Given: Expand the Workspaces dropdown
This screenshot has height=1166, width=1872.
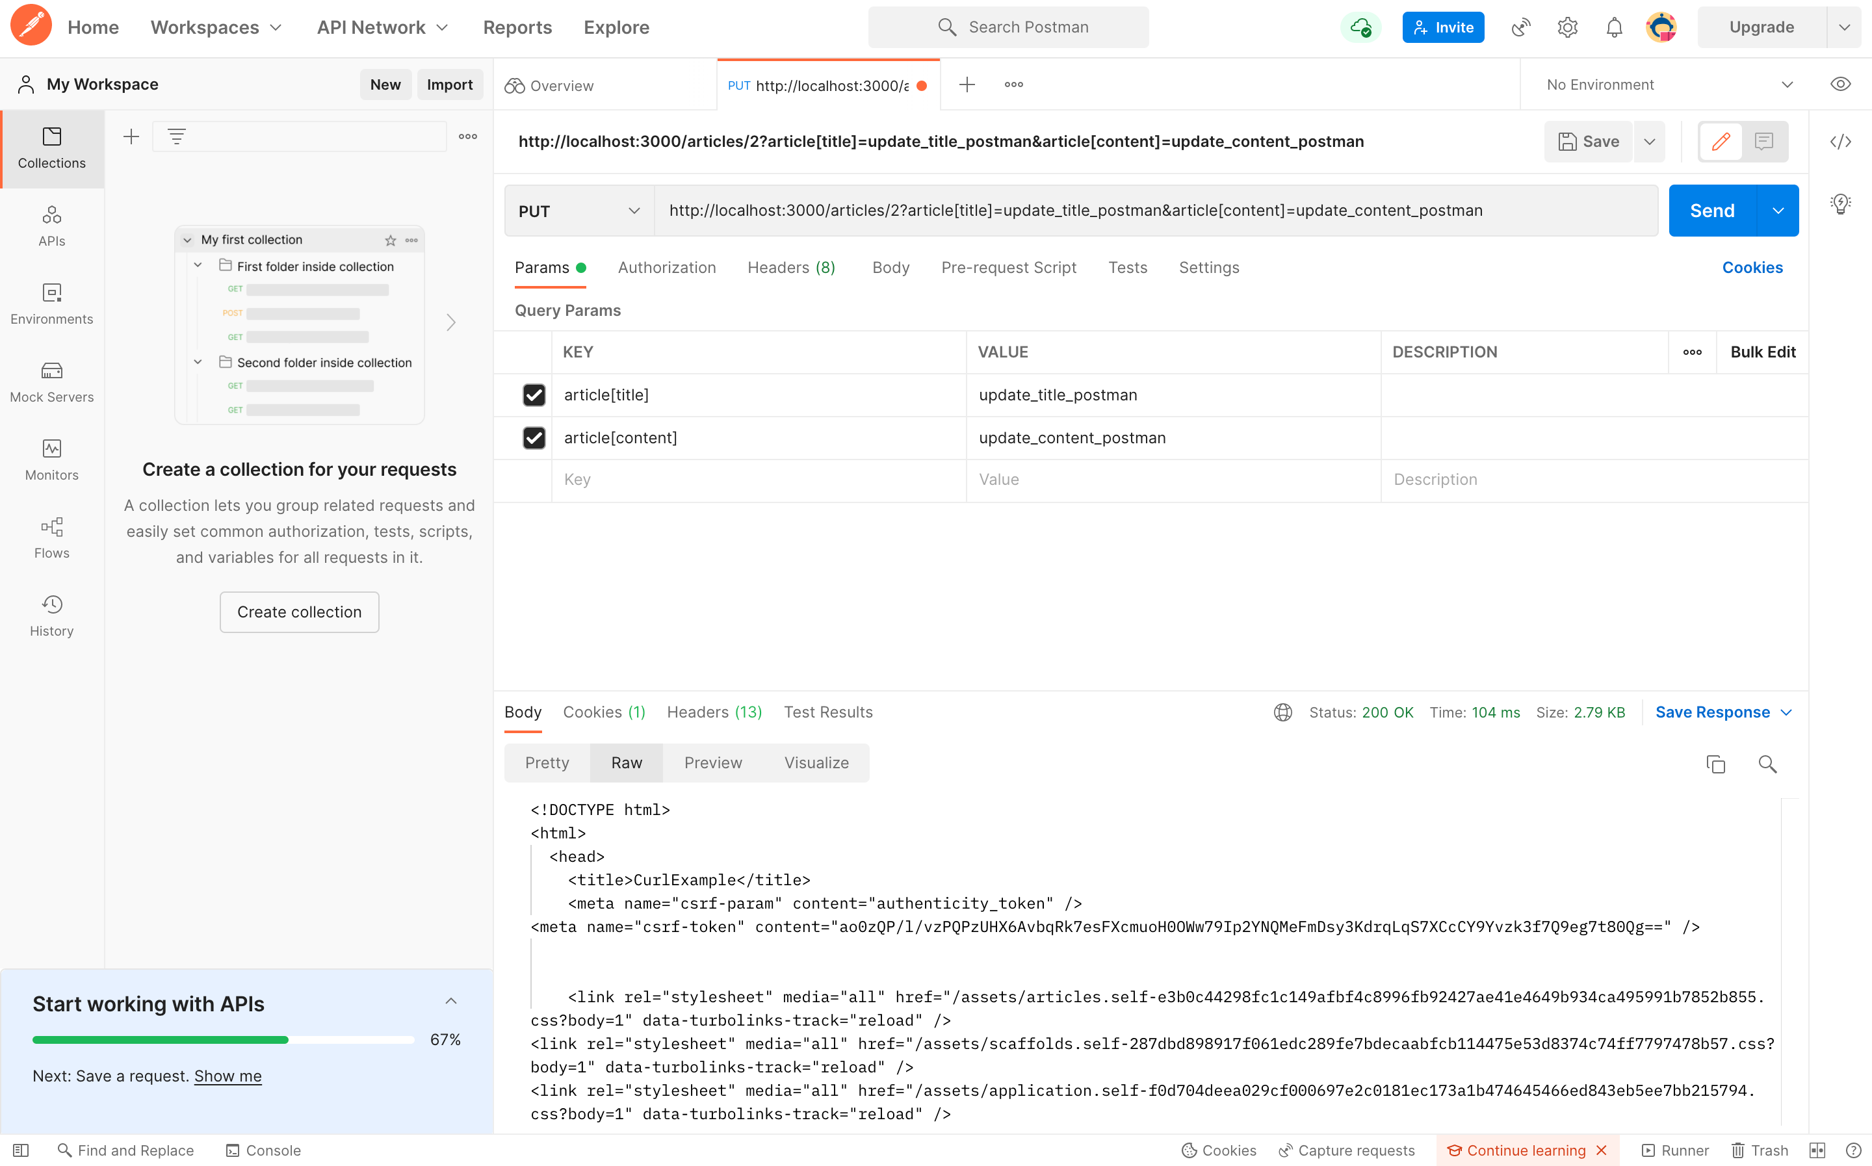Looking at the screenshot, I should (216, 27).
